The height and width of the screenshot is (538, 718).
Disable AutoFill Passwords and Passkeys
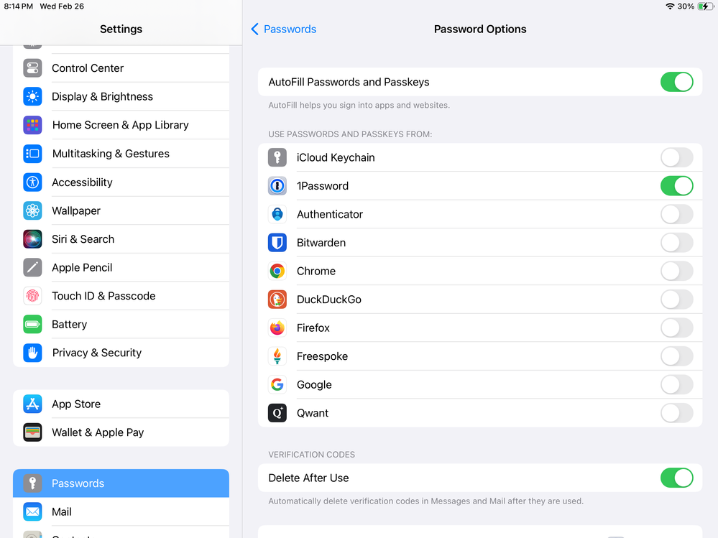(676, 82)
